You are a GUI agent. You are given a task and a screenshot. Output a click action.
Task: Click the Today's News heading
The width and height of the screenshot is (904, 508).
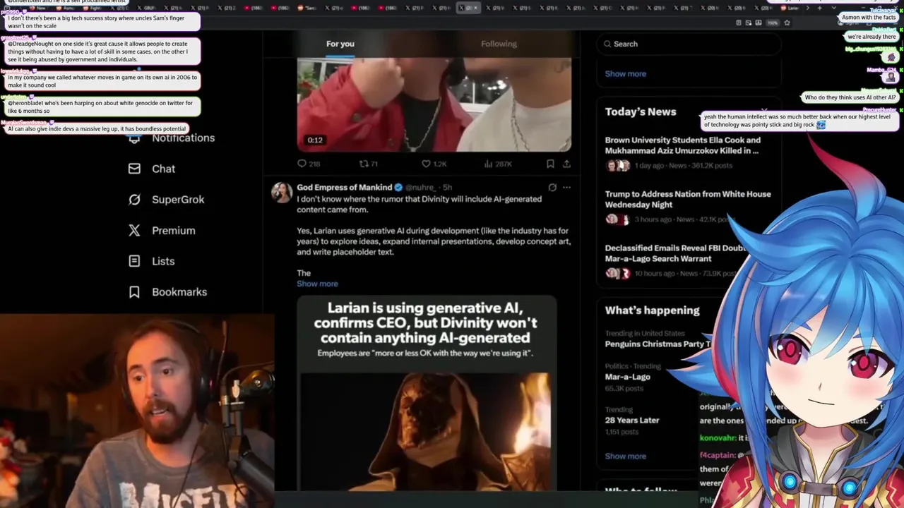[x=641, y=111]
